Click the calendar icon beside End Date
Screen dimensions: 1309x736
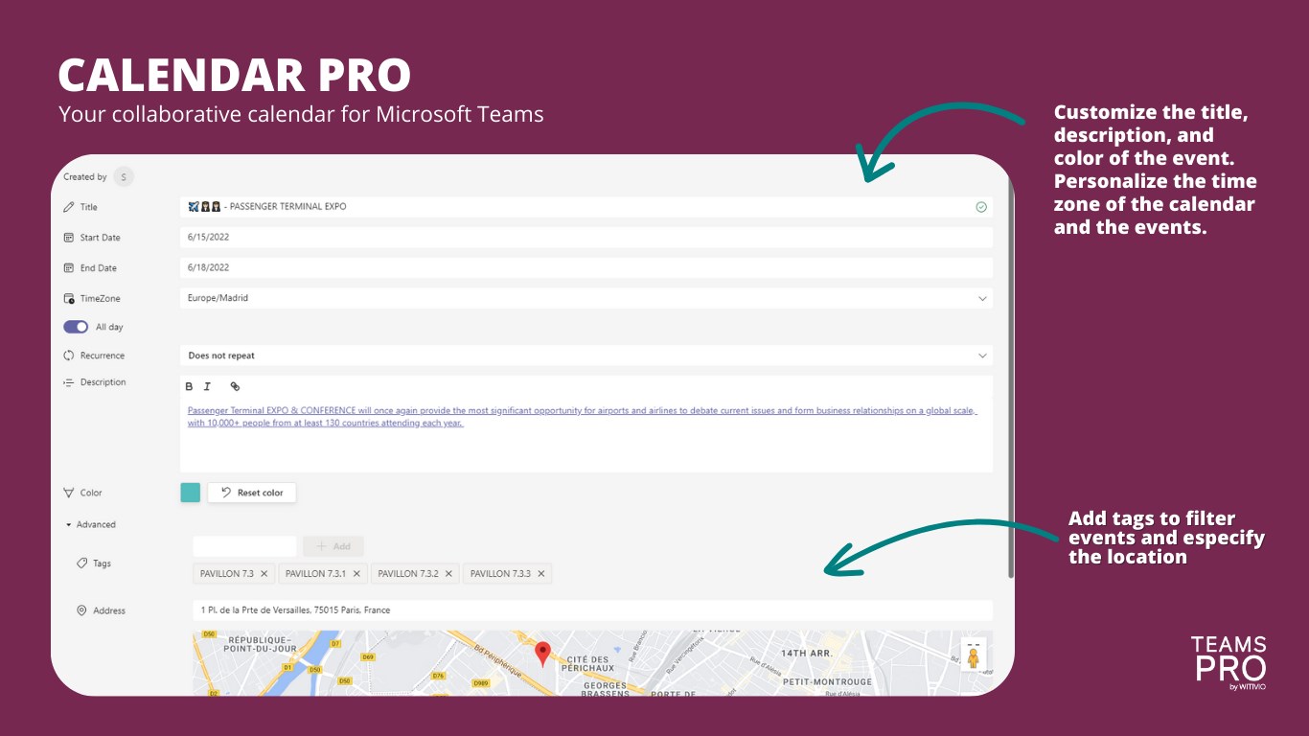pyautogui.click(x=69, y=268)
